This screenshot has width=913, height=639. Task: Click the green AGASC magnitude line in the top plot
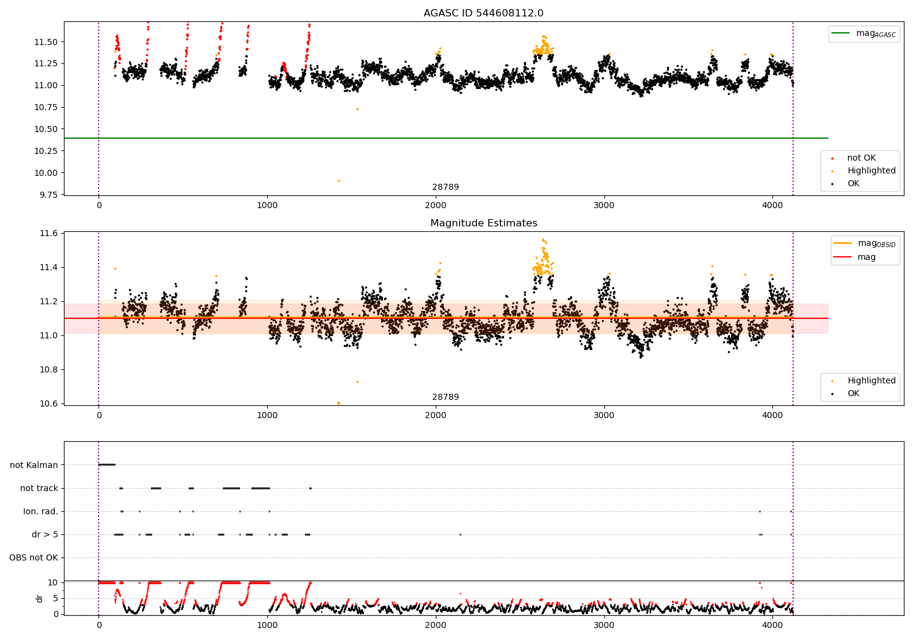(x=446, y=138)
